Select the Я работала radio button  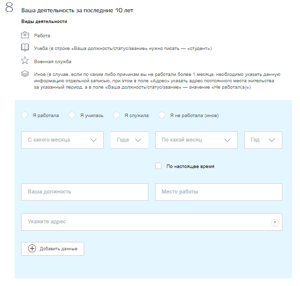(x=24, y=115)
